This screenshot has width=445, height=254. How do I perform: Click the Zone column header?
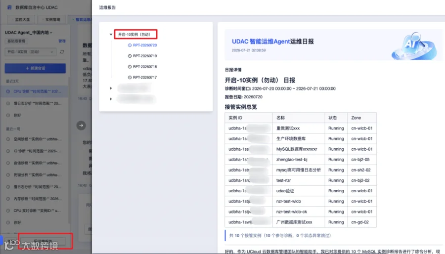[362, 118]
